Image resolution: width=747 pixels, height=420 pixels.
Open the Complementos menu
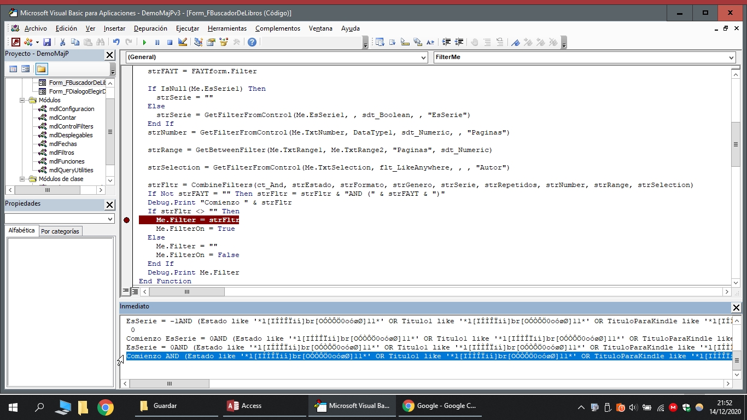point(278,28)
